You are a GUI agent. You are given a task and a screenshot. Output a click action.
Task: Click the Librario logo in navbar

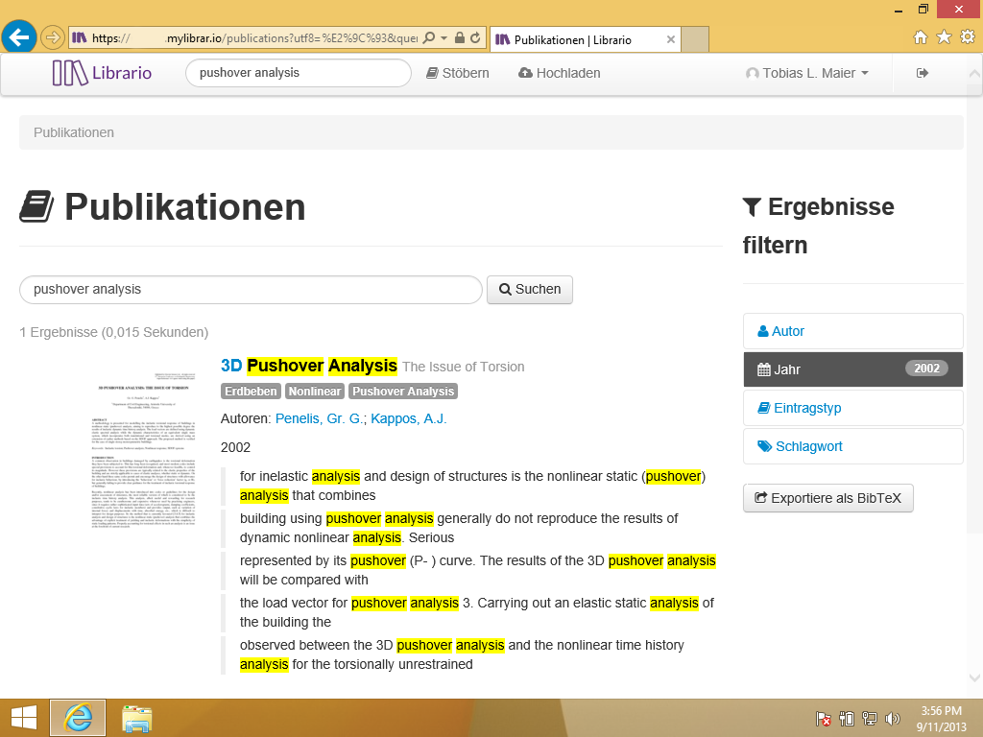pyautogui.click(x=102, y=73)
